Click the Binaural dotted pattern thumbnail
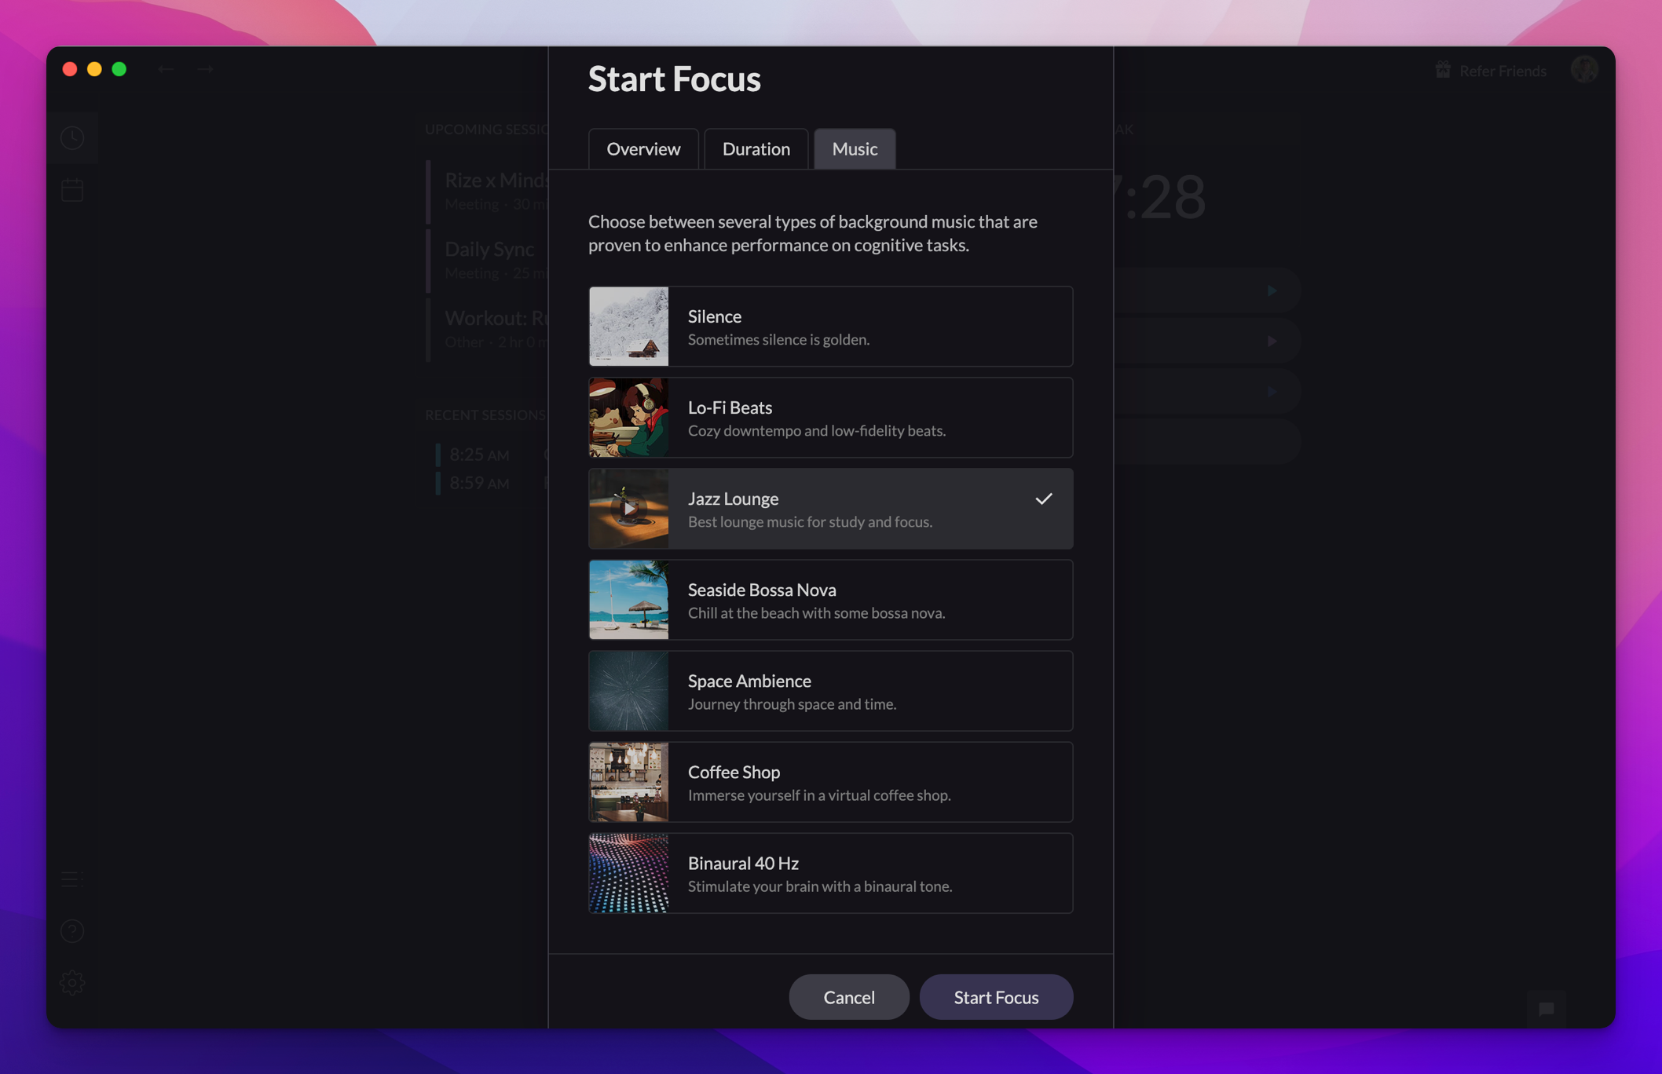The width and height of the screenshot is (1662, 1074). 629,873
